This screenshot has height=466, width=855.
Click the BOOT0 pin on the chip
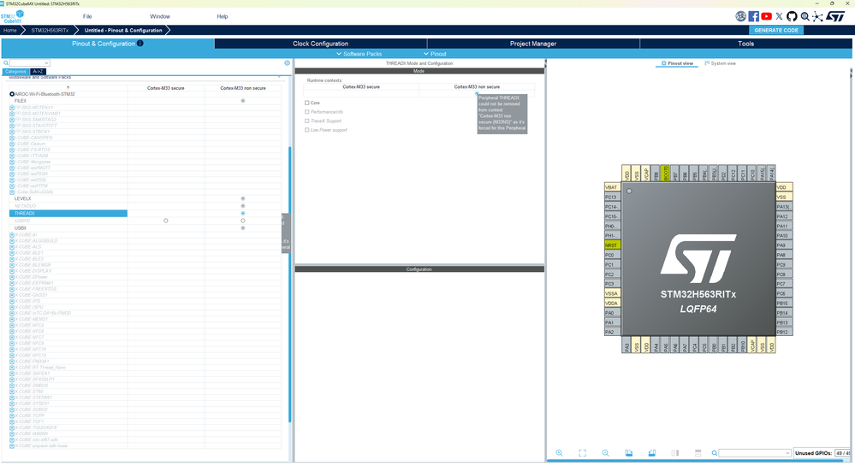coord(665,173)
